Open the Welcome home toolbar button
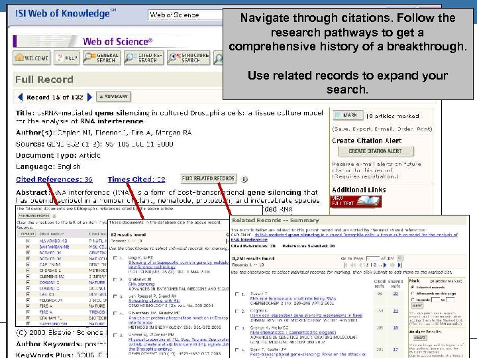The height and width of the screenshot is (358, 477). point(32,58)
